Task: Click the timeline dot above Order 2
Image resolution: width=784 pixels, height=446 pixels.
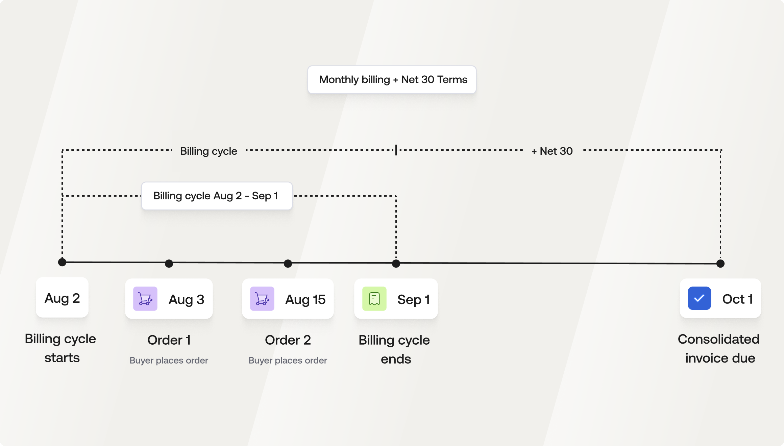Action: 288,264
